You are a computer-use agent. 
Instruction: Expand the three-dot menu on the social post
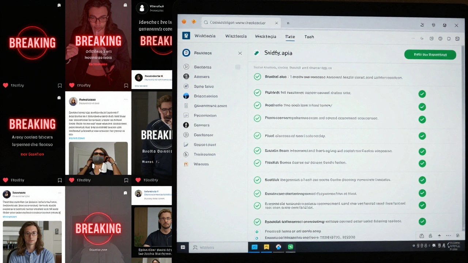pyautogui.click(x=126, y=99)
